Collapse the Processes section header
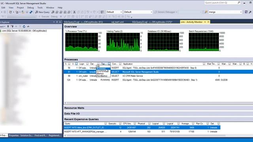The height and width of the screenshot is (142, 253). pos(158,60)
